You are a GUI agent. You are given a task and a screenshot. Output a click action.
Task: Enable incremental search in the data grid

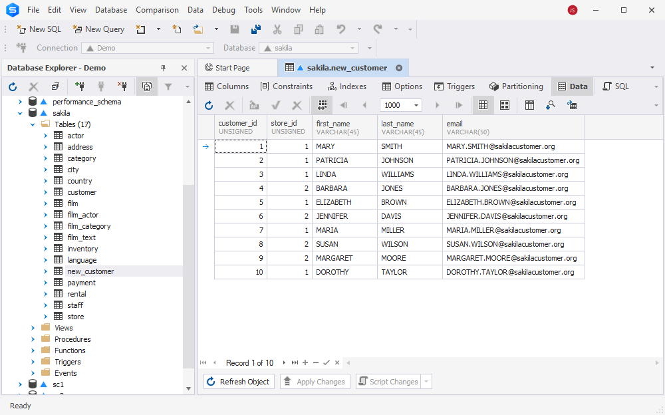[x=550, y=105]
